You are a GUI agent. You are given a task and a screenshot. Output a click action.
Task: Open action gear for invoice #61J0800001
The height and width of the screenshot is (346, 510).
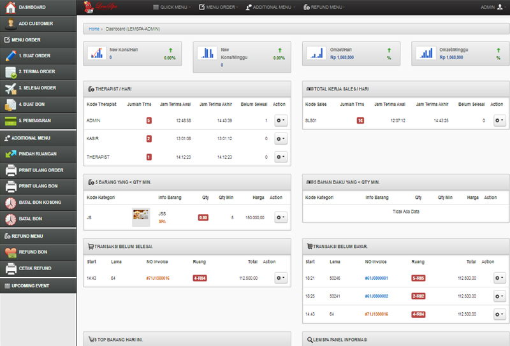click(499, 278)
